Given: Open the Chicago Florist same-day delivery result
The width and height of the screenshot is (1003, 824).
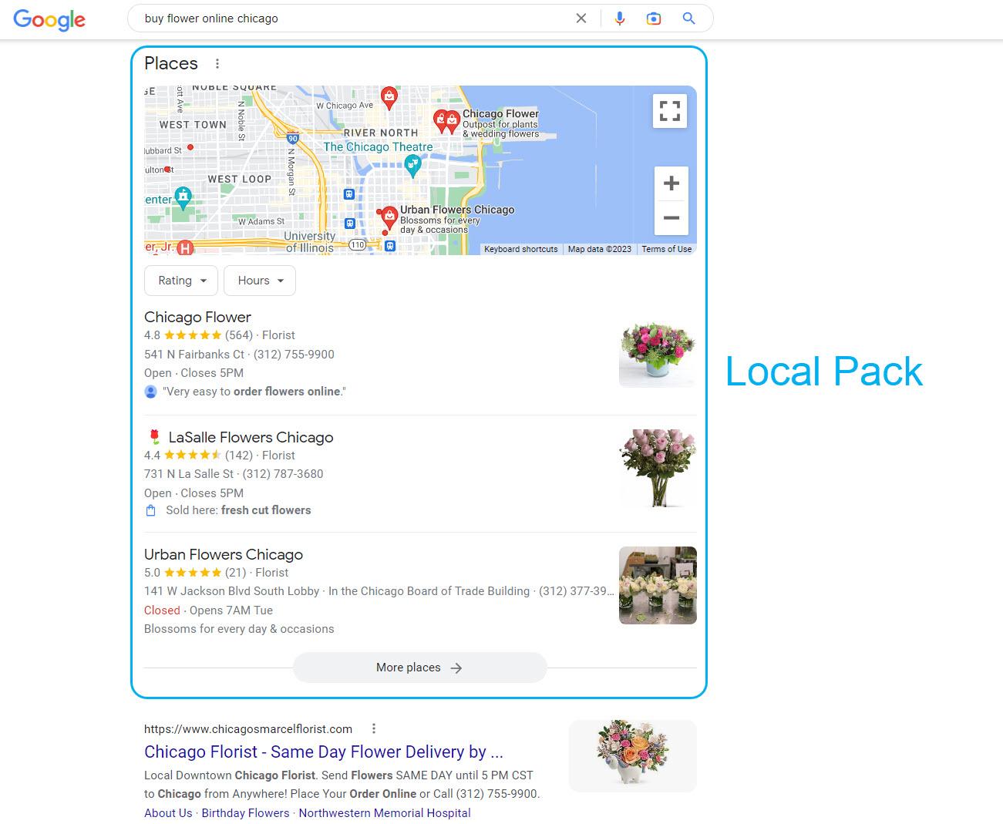Looking at the screenshot, I should [323, 752].
